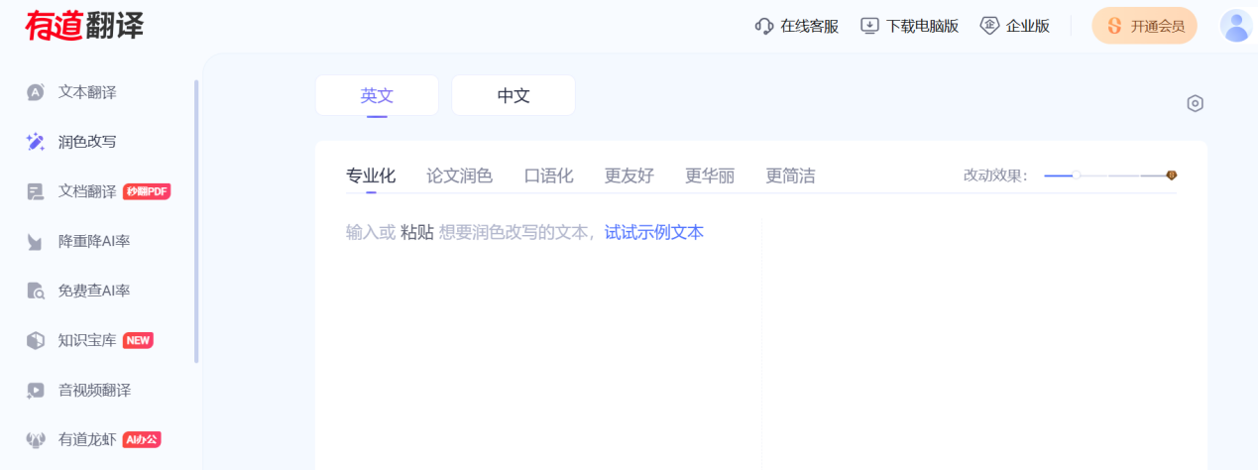Click the 开通会员 membership button
The image size is (1258, 470).
pos(1144,26)
